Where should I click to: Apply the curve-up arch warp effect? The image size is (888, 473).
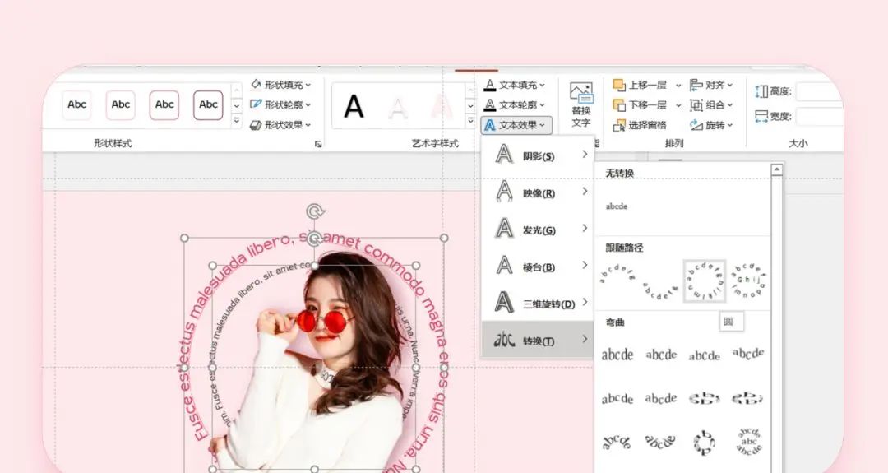tap(617, 442)
